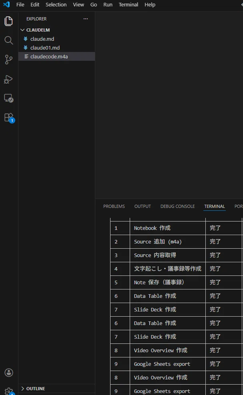Click 完了 status in Source 内容取得 row
This screenshot has height=395, width=243.
point(215,255)
